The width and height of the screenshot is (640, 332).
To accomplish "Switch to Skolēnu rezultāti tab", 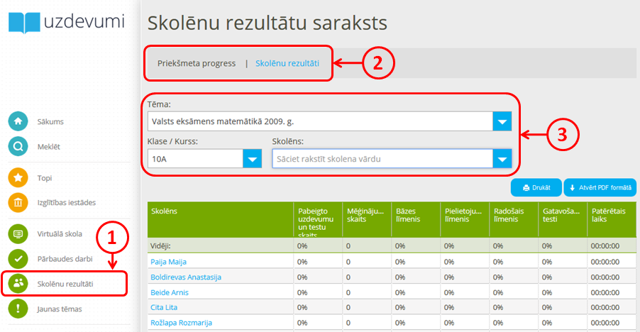I will (287, 64).
